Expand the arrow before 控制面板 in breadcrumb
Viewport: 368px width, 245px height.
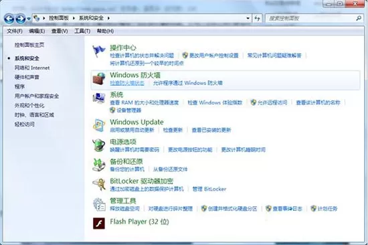pyautogui.click(x=44, y=18)
